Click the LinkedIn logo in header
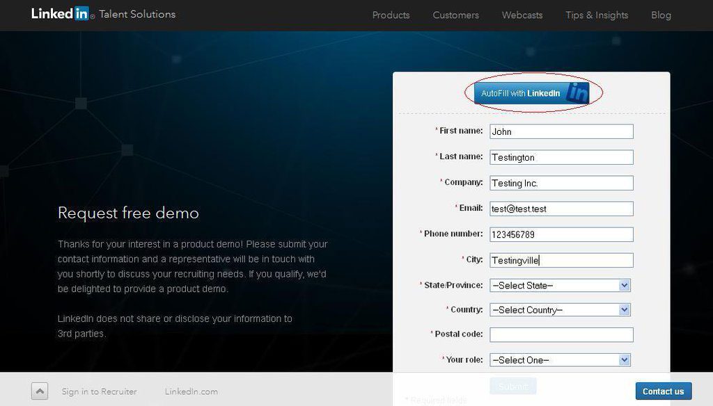The width and height of the screenshot is (713, 406). [63, 14]
